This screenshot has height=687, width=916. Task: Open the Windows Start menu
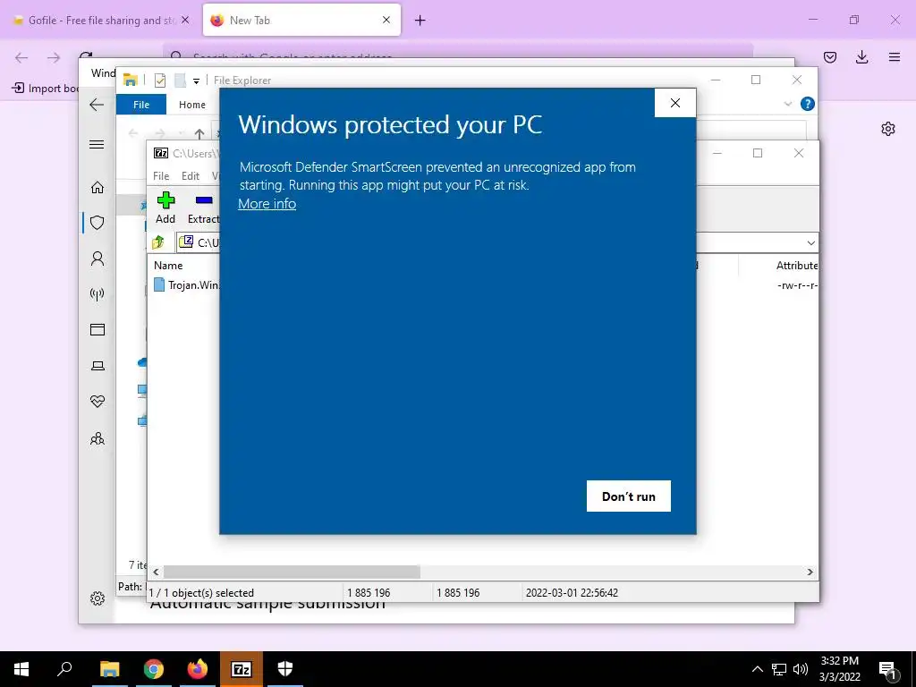[21, 669]
